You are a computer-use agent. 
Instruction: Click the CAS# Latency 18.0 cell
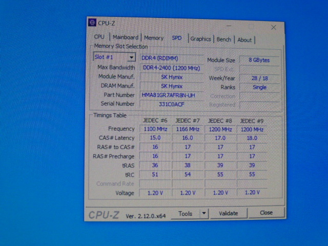(252, 138)
